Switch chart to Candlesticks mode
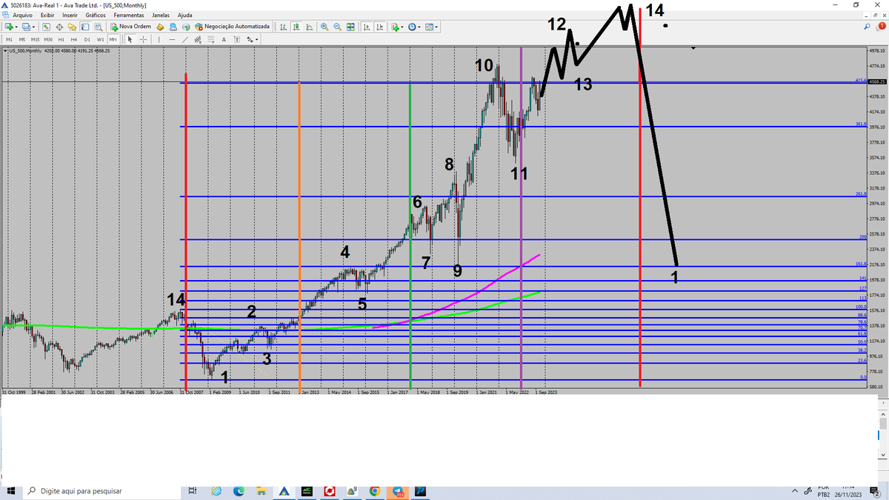Screen dimensions: 889x500 pos(296,27)
